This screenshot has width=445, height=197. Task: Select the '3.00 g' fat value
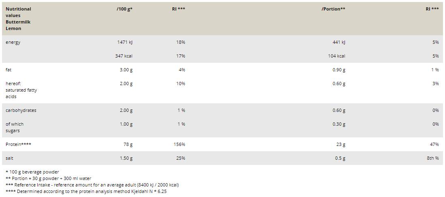tap(126, 70)
